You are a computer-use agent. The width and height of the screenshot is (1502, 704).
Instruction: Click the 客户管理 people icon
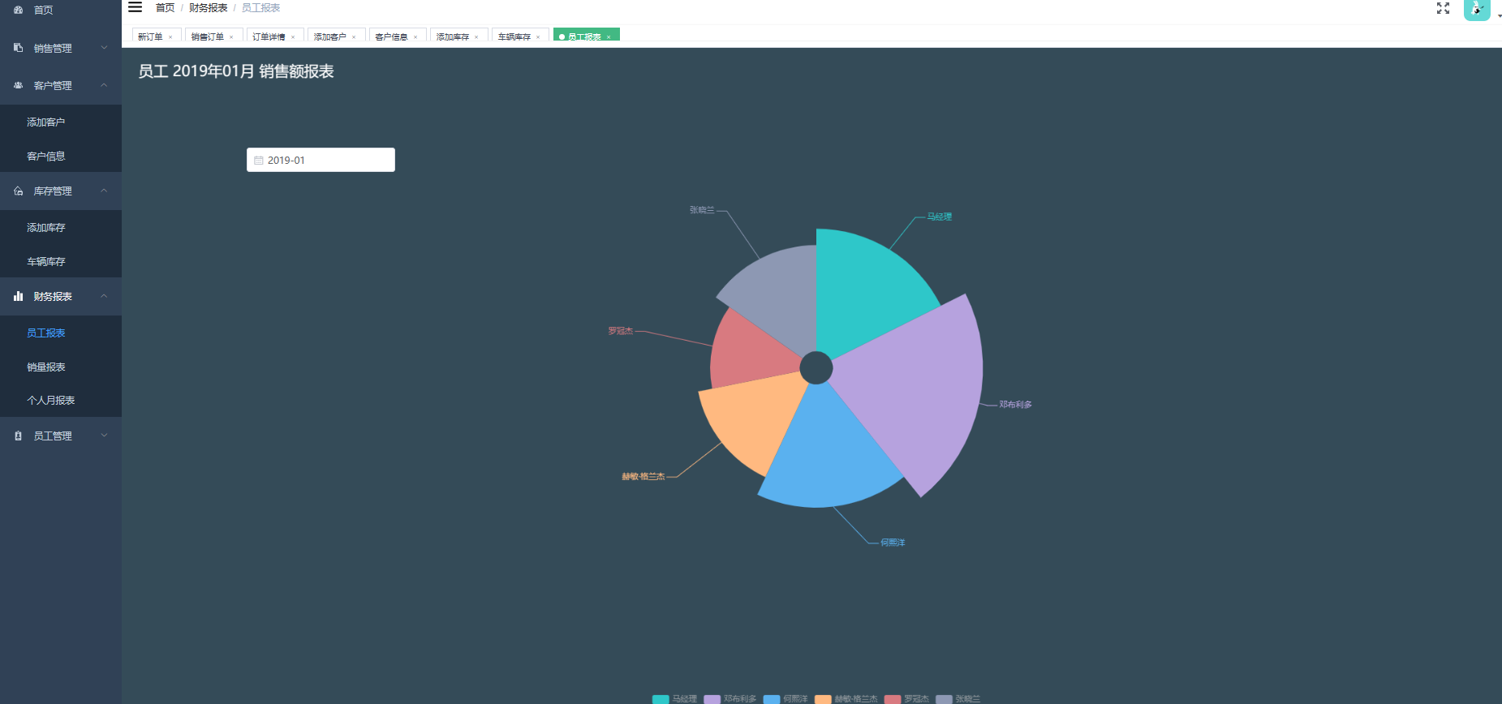[18, 85]
